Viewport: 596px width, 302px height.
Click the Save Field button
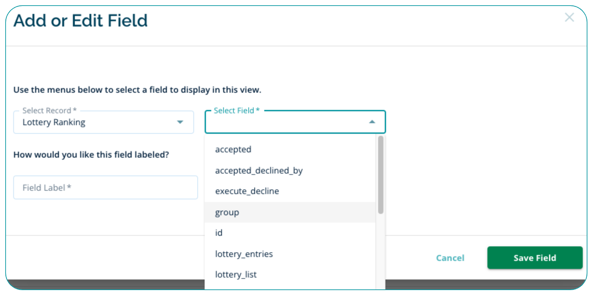point(534,258)
